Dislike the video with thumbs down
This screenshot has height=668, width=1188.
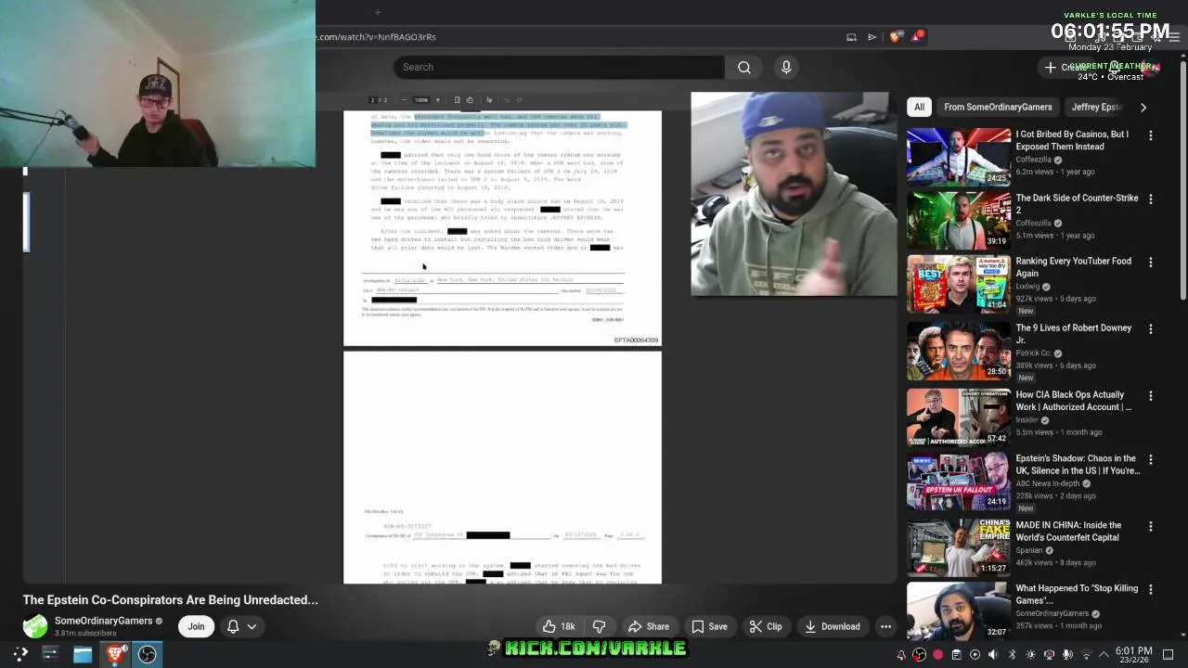click(x=599, y=626)
